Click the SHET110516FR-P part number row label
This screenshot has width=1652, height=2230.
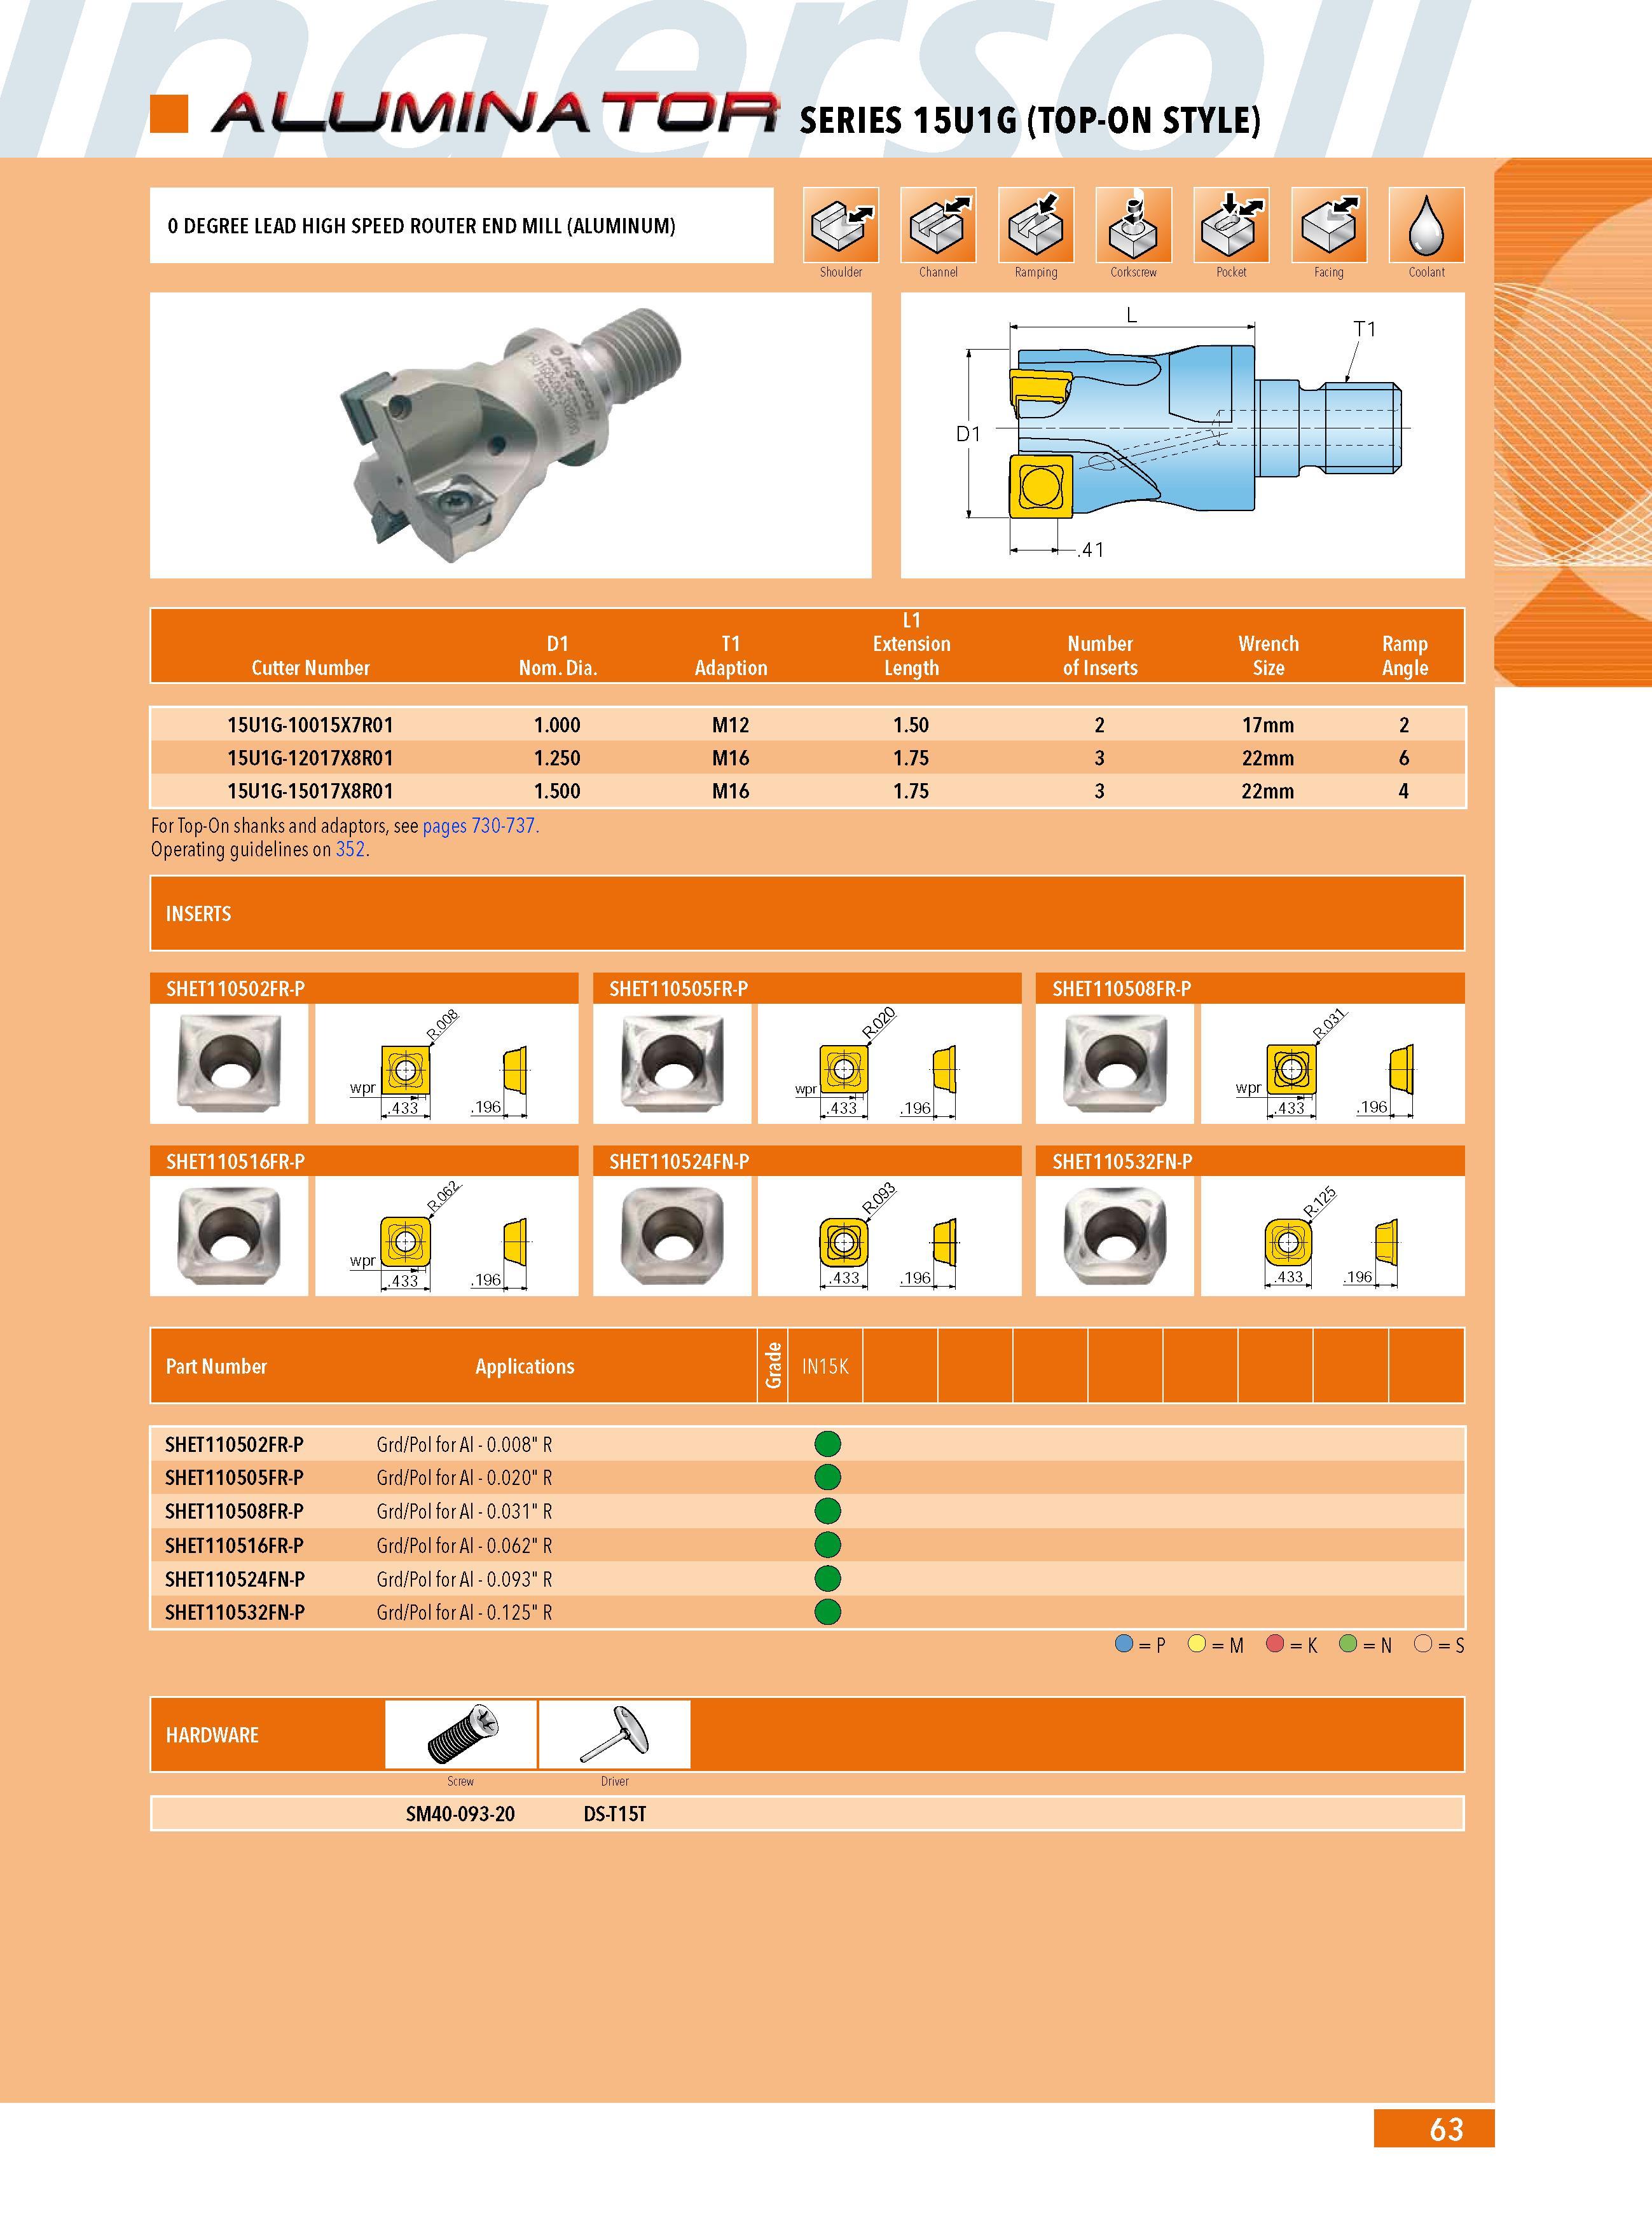click(x=235, y=1545)
